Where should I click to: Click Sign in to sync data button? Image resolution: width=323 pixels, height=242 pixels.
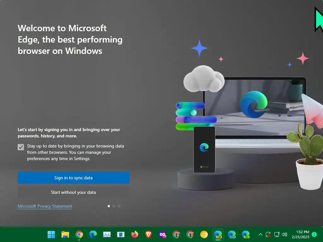[x=73, y=178]
